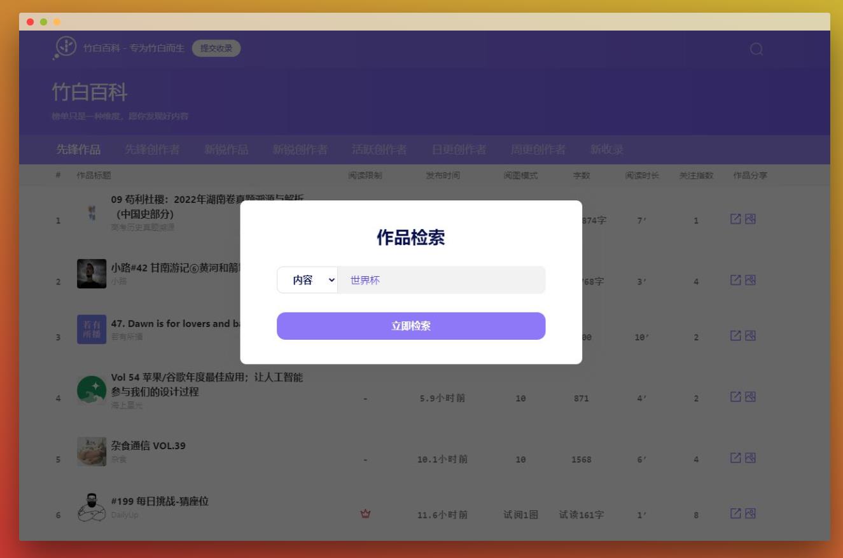Switch to the 活跃创作者 tab
Viewport: 843px width, 558px height.
click(x=379, y=150)
